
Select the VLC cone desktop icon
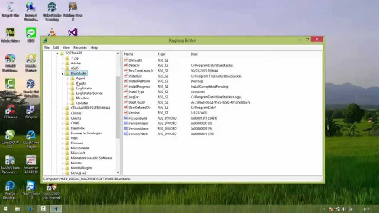pyautogui.click(x=52, y=32)
